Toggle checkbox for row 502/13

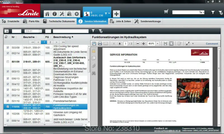point(8,90)
